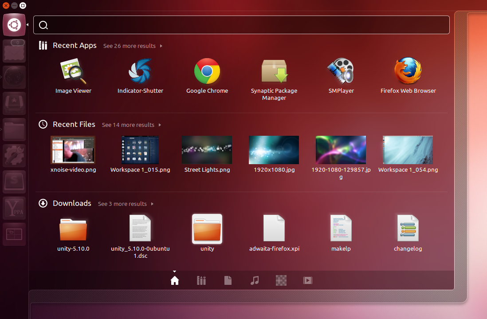Switch to the Applications lens
Image resolution: width=487 pixels, height=319 pixels.
(201, 280)
